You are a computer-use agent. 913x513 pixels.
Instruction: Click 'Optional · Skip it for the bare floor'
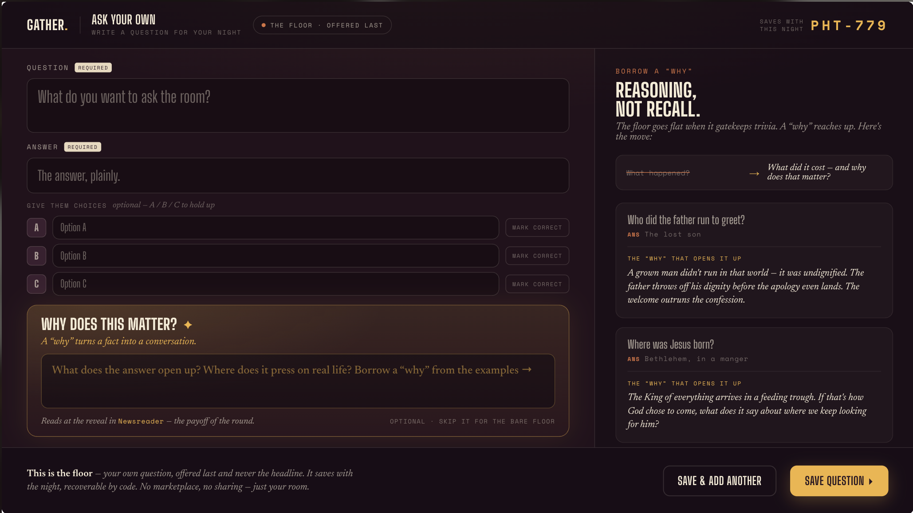click(x=472, y=421)
